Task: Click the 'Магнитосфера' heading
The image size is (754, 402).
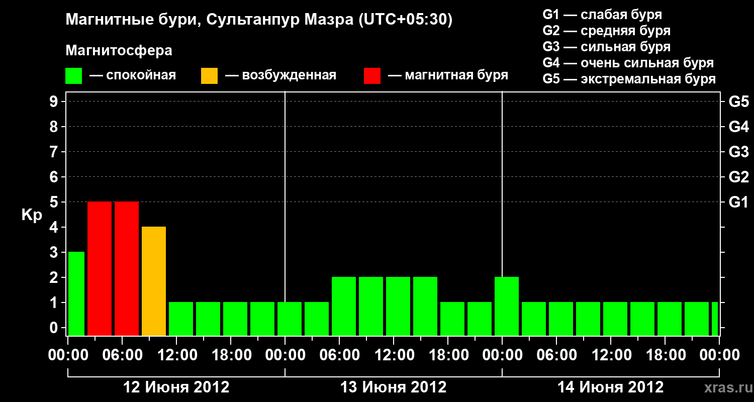Action: 119,51
